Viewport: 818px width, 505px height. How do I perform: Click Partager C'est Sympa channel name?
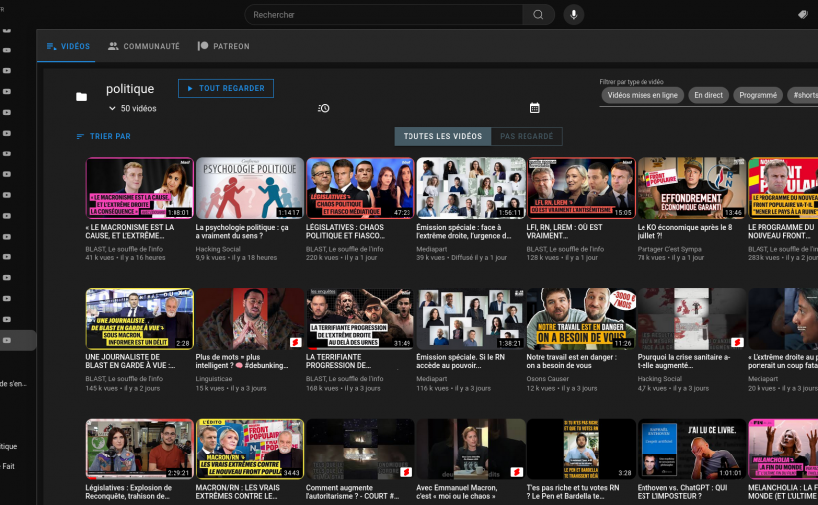click(669, 249)
